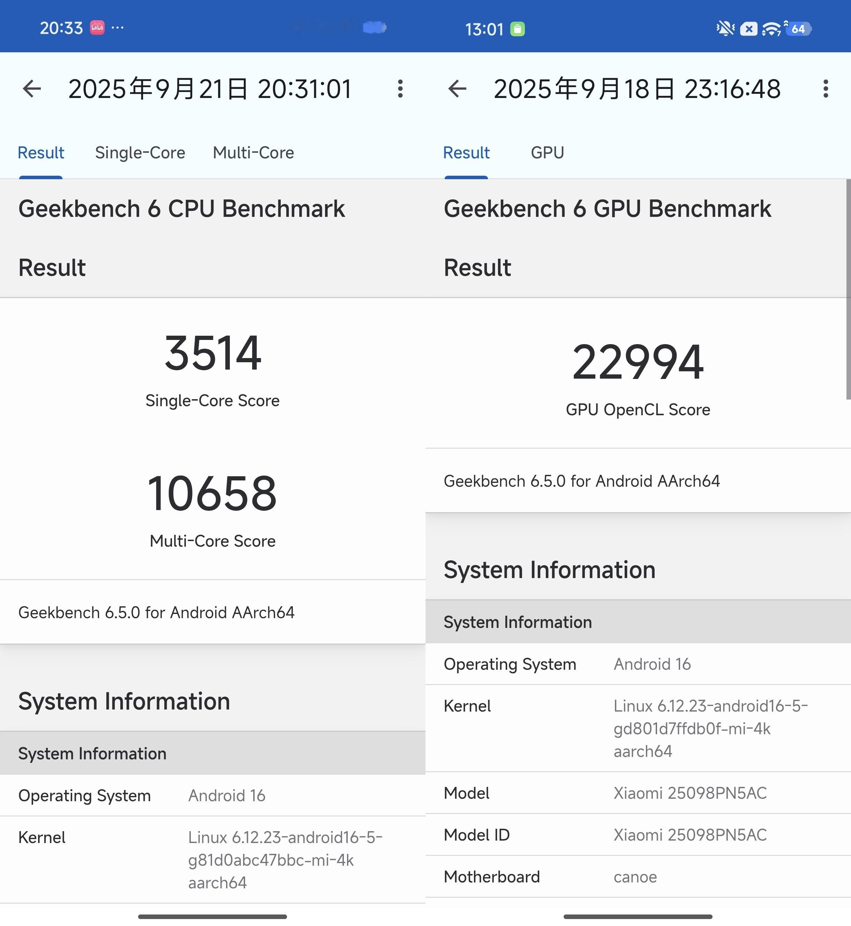Tap green notification icon beside 13:01
Screen dimensions: 851x926
[518, 29]
